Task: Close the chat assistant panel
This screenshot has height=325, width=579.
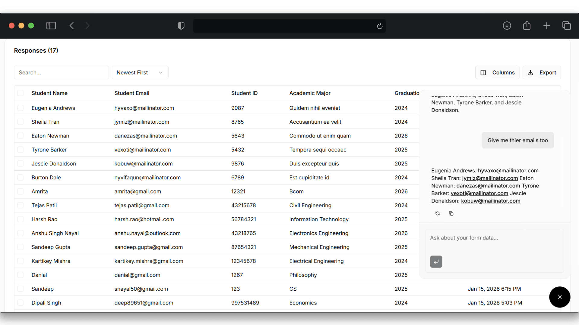Action: click(x=560, y=297)
